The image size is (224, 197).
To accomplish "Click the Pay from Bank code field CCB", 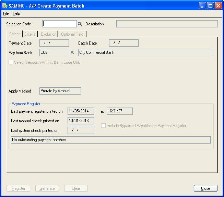I will (x=54, y=52).
